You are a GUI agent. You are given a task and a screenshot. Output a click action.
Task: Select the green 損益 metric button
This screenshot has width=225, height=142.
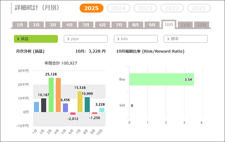click(x=36, y=39)
